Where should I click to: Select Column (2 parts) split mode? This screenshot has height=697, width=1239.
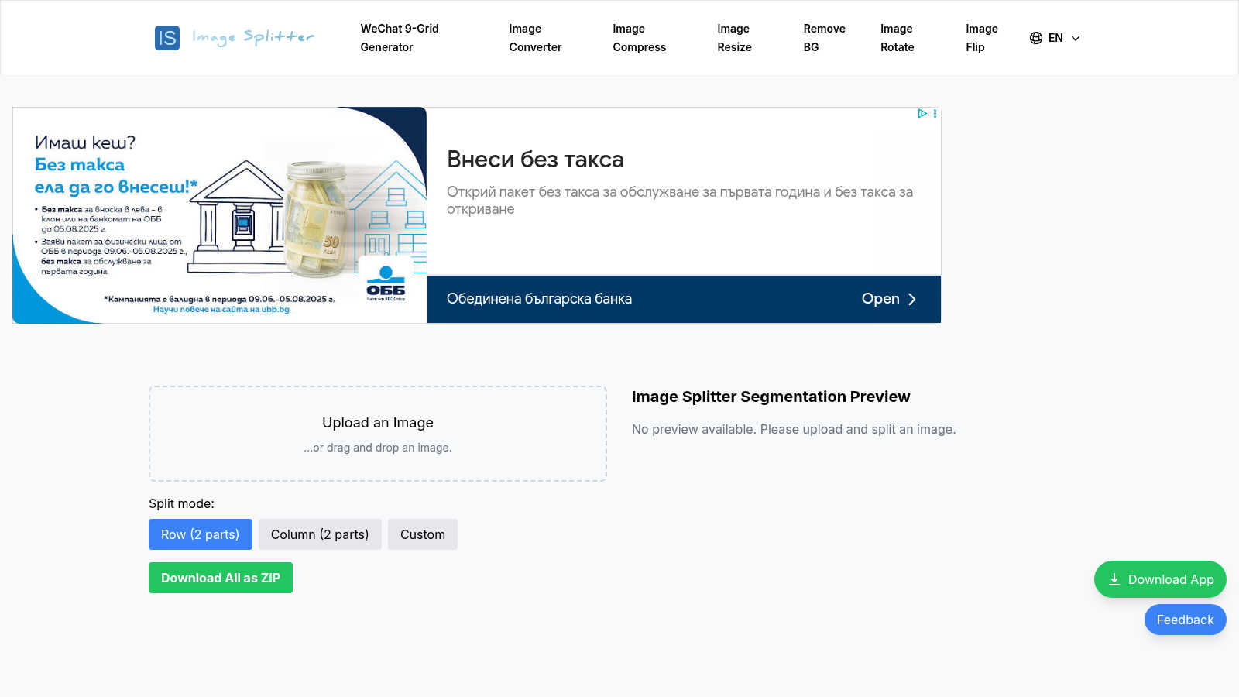coord(320,534)
